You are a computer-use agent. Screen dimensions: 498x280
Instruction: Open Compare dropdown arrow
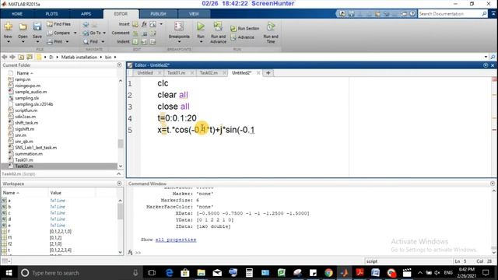coord(75,33)
